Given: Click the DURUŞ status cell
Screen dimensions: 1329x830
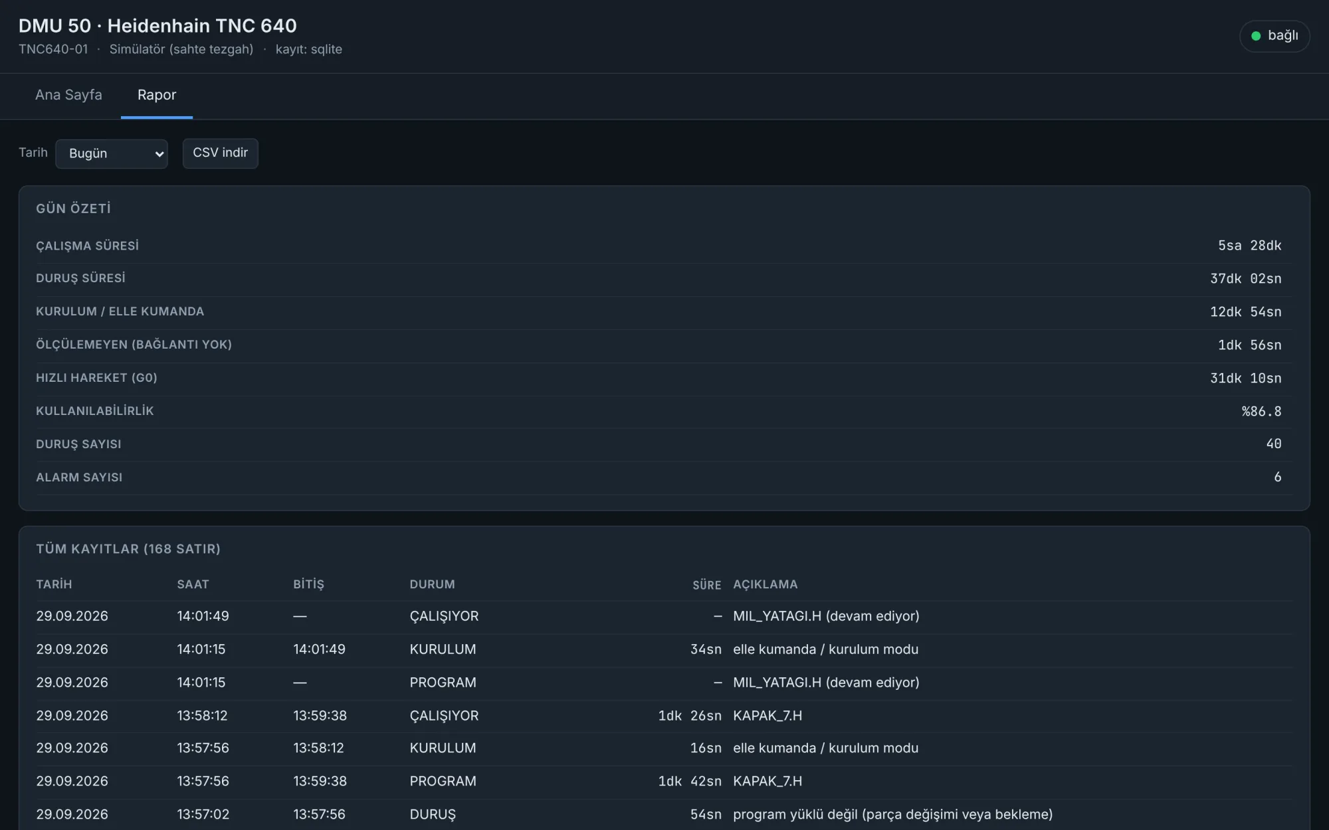Looking at the screenshot, I should click(x=433, y=815).
